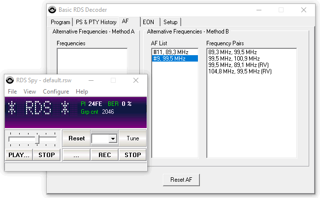Click the RDS dot-matrix display text
Image resolution: width=320 pixels, height=198 pixels.
click(x=38, y=107)
